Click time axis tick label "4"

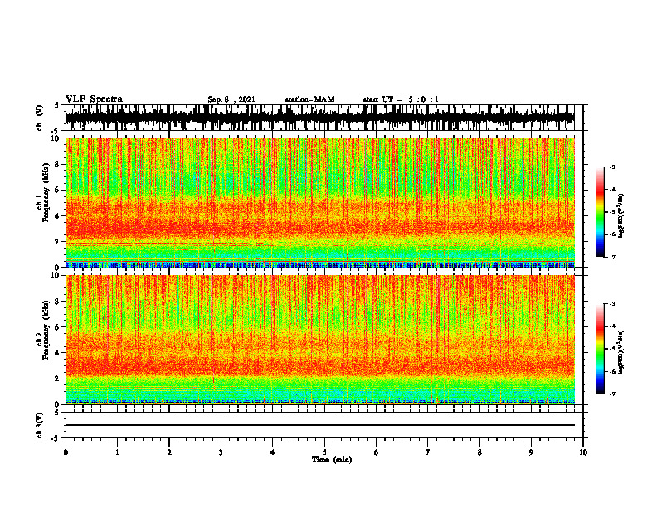click(x=273, y=452)
